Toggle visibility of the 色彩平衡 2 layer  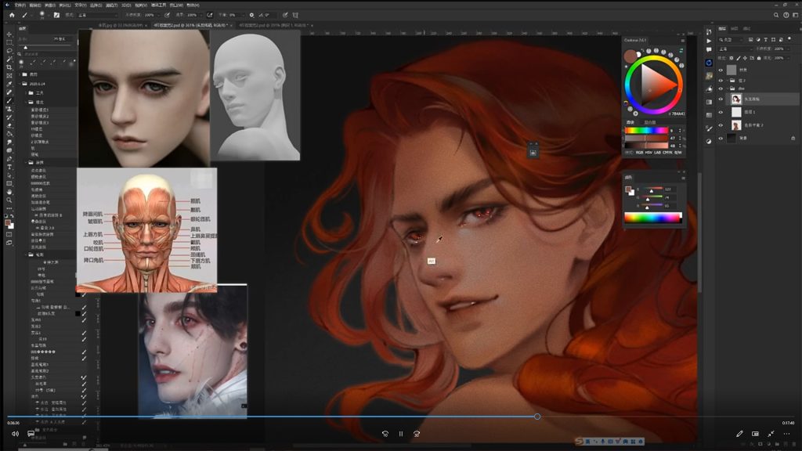coord(721,125)
